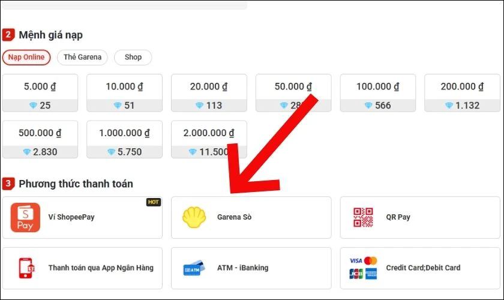Click the ATM card icon

tap(194, 268)
